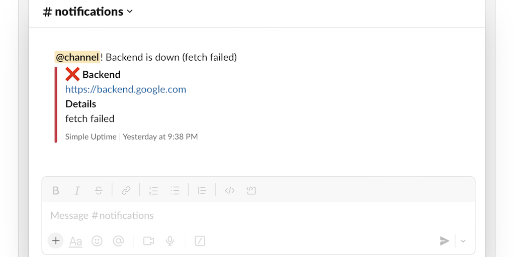Mention someone with the @ icon

(118, 241)
